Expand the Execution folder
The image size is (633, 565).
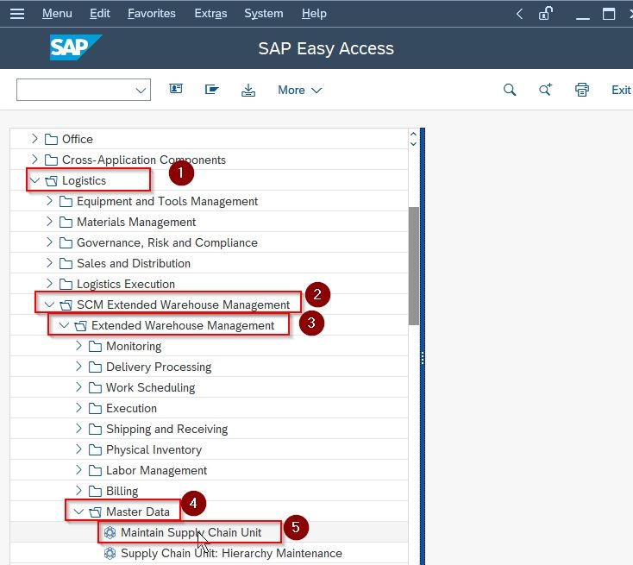pos(78,408)
